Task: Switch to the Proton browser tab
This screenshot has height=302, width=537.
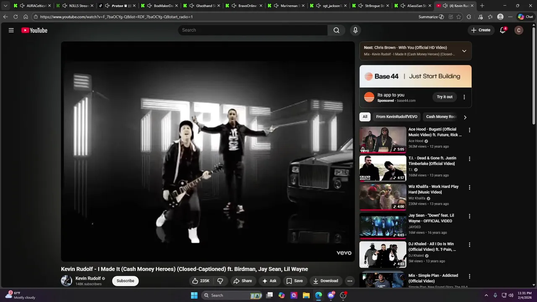Action: pos(117,6)
